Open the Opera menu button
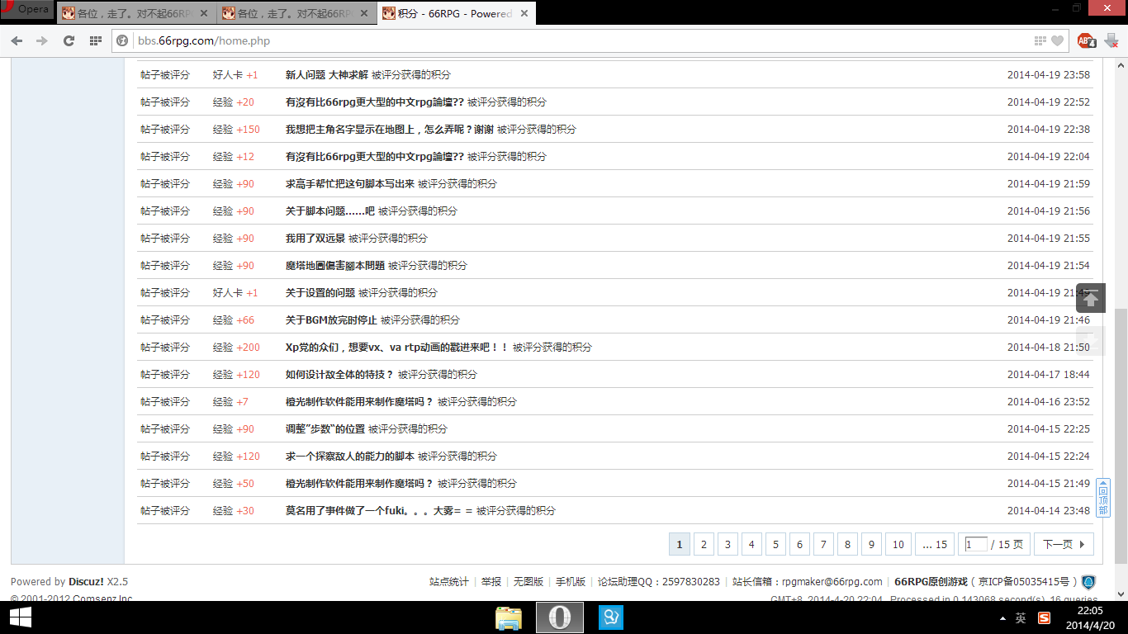 click(x=27, y=10)
